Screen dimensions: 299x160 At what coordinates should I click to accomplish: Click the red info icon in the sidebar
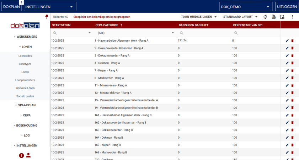21,155
